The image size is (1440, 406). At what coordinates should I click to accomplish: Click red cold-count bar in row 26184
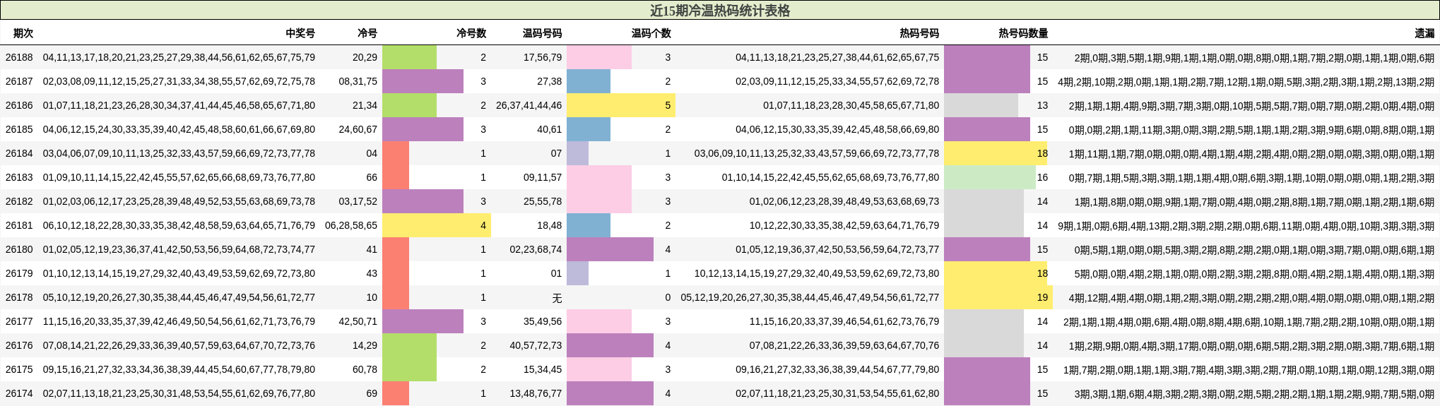(396, 153)
